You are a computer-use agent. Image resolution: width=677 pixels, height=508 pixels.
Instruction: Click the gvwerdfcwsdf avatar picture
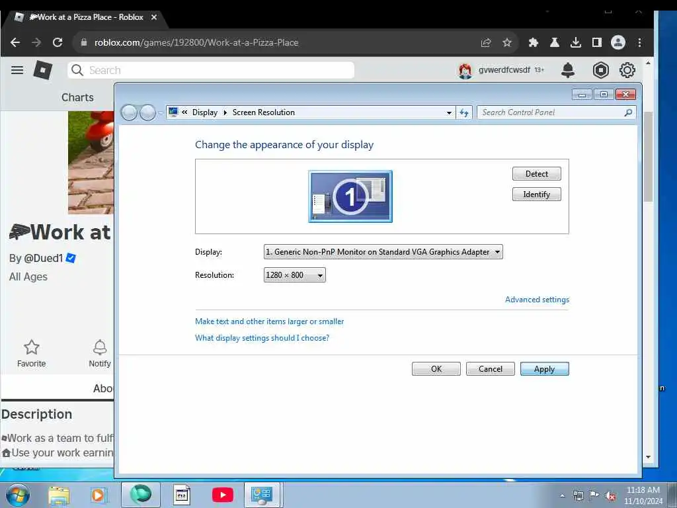click(x=465, y=70)
